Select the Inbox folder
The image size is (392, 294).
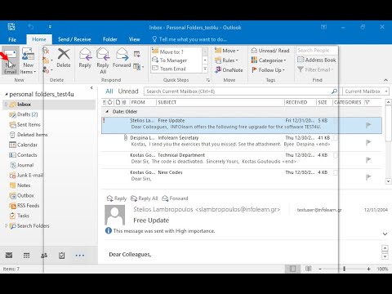49,105
